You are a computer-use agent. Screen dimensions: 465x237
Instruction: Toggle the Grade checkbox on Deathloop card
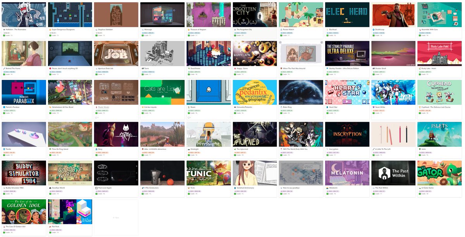[373, 35]
